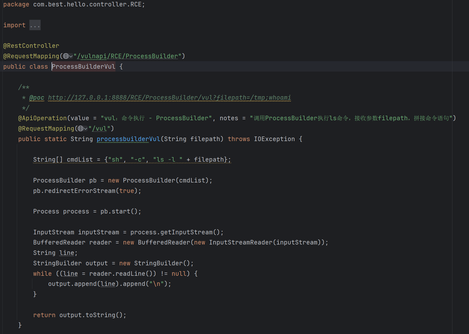469x334 pixels.
Task: Click the globe icon beside "/vulnapi/RCE/ProcessBuilder"
Action: [x=66, y=56]
